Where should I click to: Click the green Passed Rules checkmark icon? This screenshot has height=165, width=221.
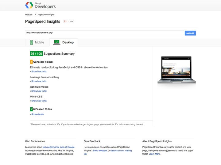pos(31,109)
